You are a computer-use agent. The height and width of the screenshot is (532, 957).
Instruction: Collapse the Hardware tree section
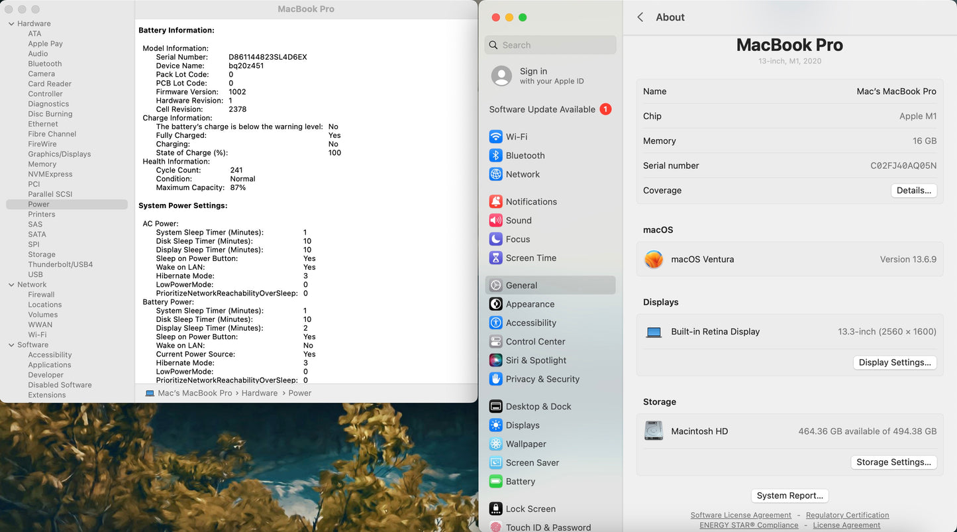pos(11,24)
